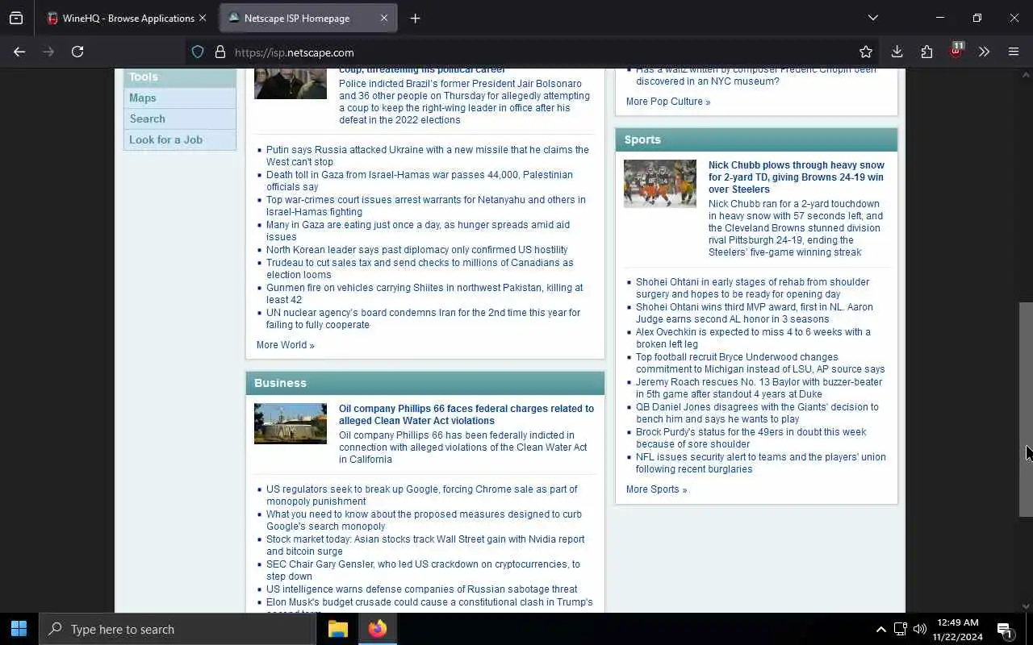The height and width of the screenshot is (645, 1033).
Task: Select the Netscape ISP Homepage tab
Action: click(x=308, y=18)
